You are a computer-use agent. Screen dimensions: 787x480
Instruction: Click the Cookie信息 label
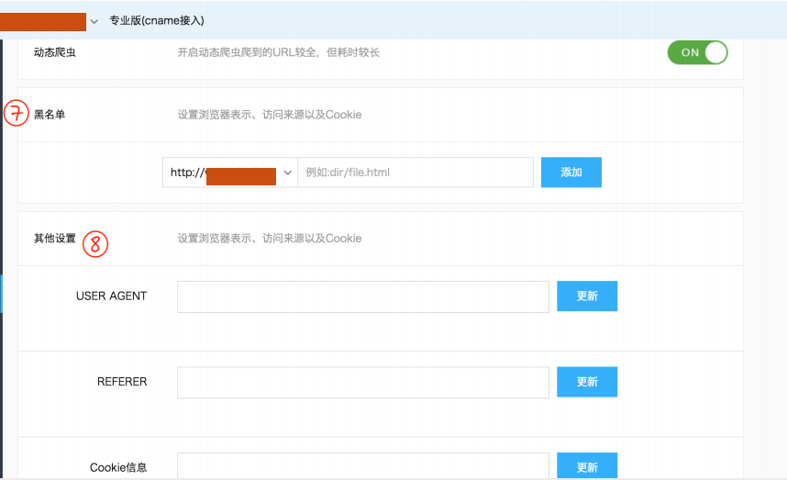[118, 467]
